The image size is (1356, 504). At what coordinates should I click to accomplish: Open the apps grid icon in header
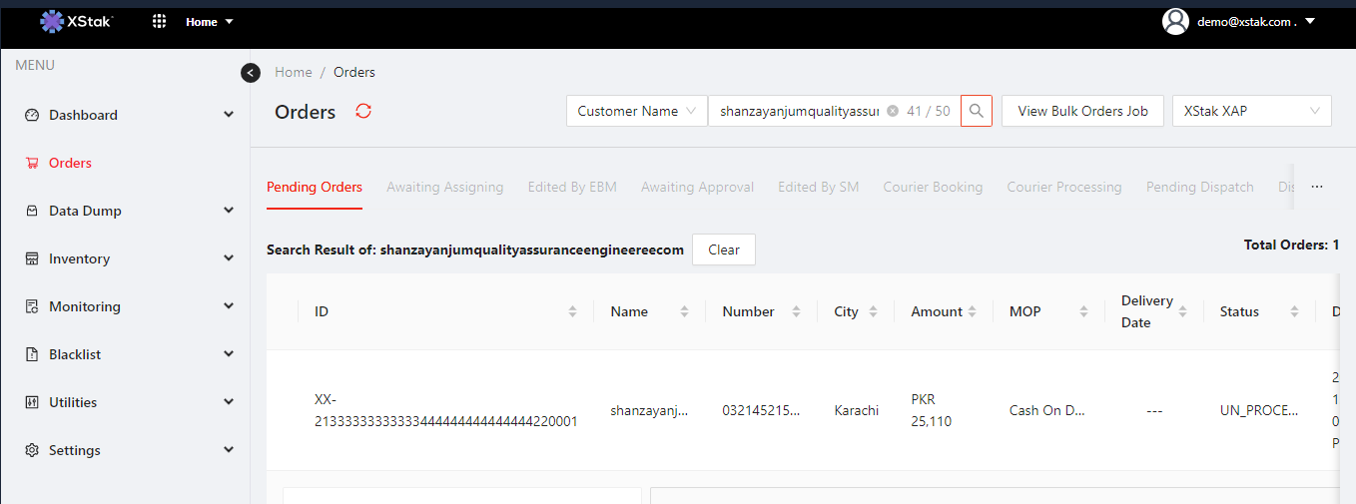point(160,21)
